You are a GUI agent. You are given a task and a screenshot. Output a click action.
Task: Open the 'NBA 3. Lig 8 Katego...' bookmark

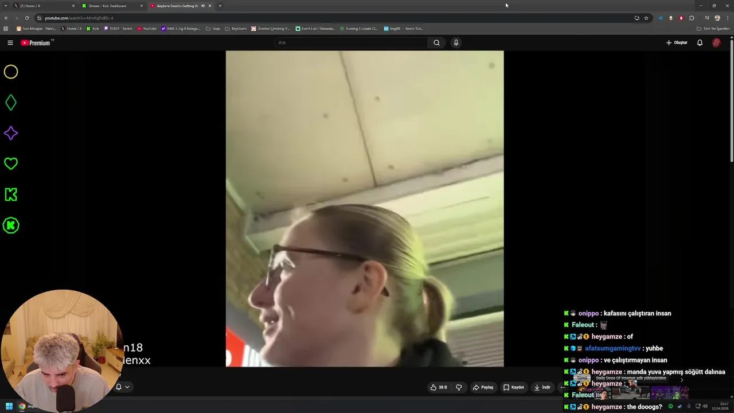tap(181, 28)
